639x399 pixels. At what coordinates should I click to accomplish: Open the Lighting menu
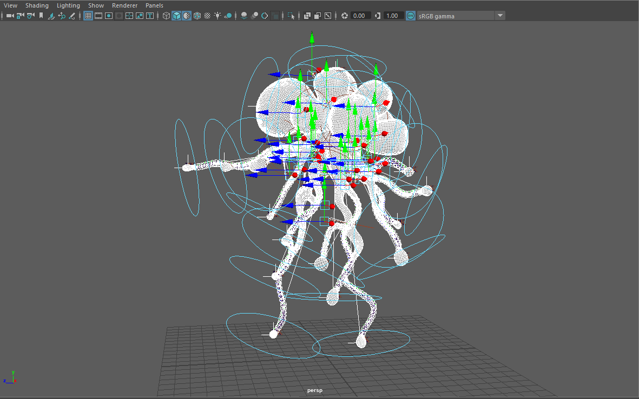coord(68,5)
